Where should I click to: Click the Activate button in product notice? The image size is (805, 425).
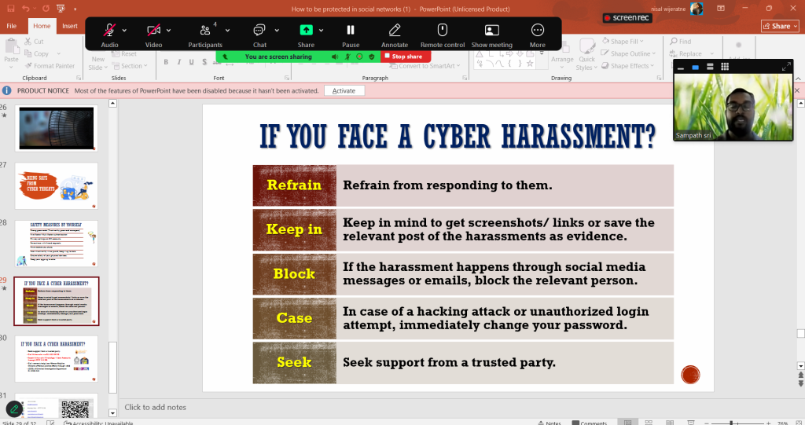(x=344, y=91)
